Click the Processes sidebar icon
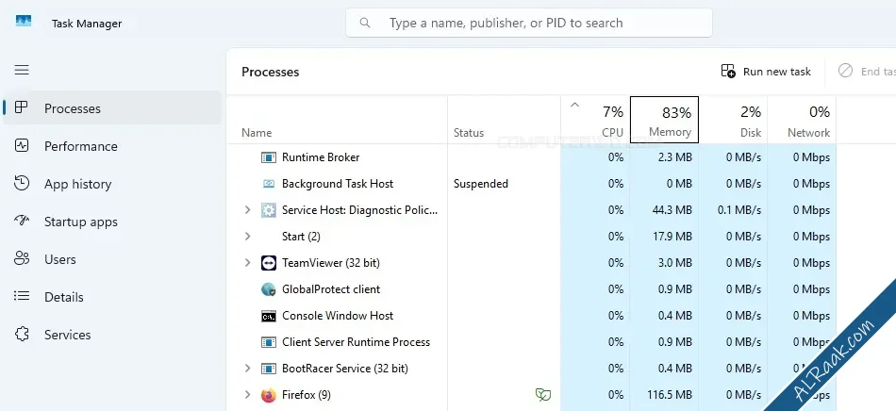 point(21,107)
